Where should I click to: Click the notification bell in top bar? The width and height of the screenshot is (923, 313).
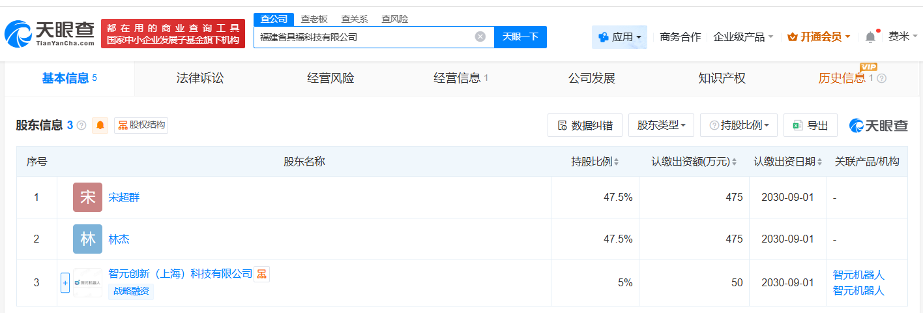click(870, 37)
